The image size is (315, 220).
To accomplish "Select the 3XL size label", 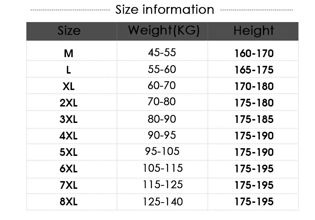I will (x=68, y=119).
